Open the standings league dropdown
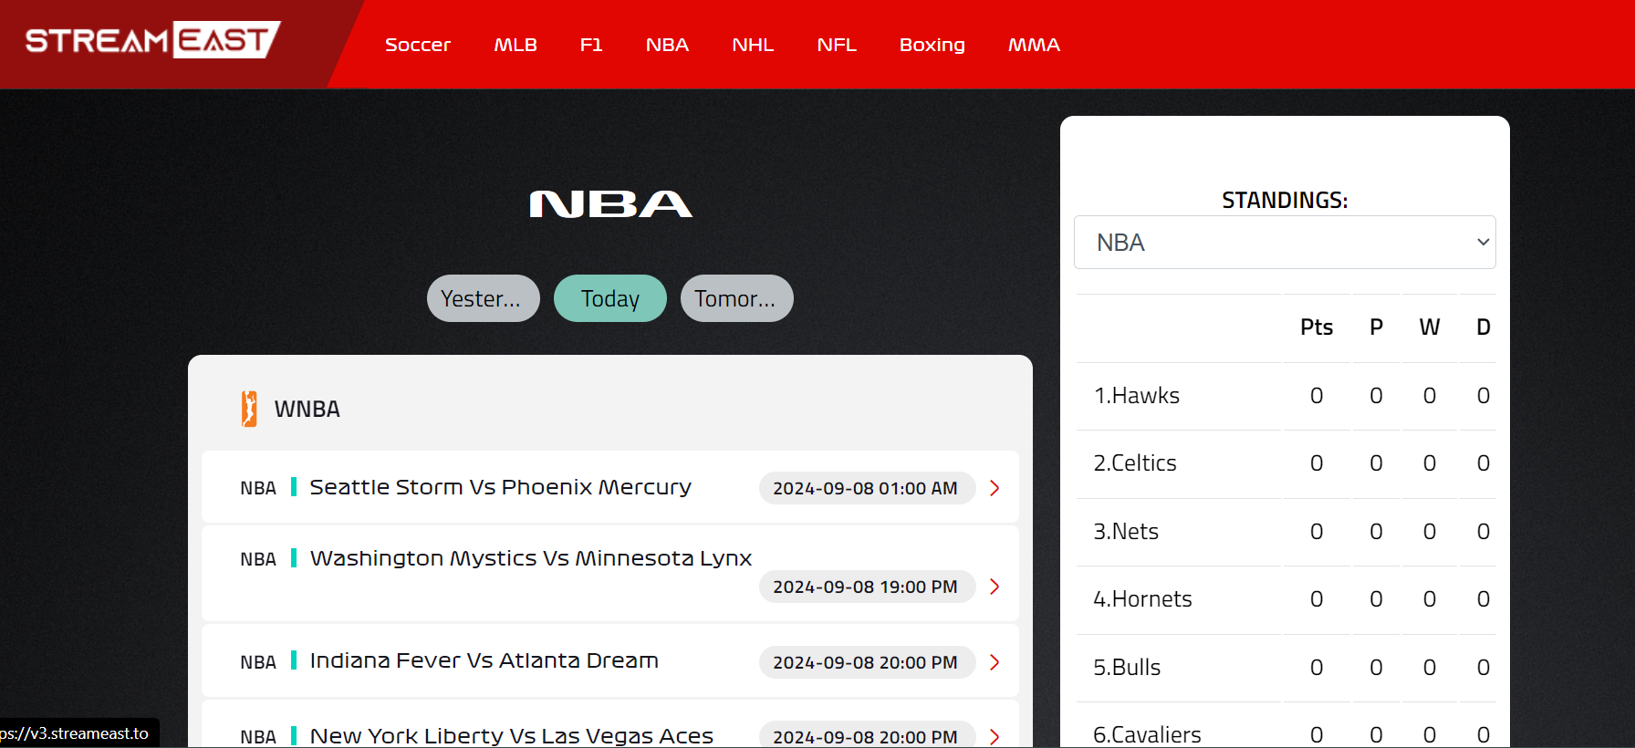This screenshot has height=748, width=1635. coord(1285,243)
